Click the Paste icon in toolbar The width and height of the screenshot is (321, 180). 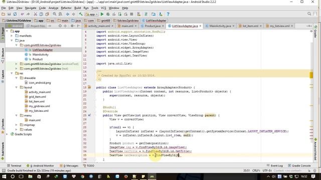click(x=47, y=14)
